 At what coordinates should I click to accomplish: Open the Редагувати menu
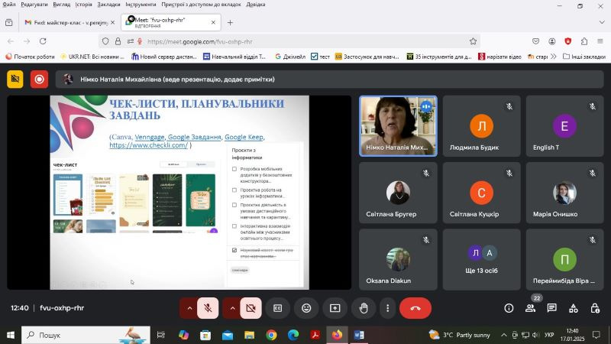pos(34,5)
